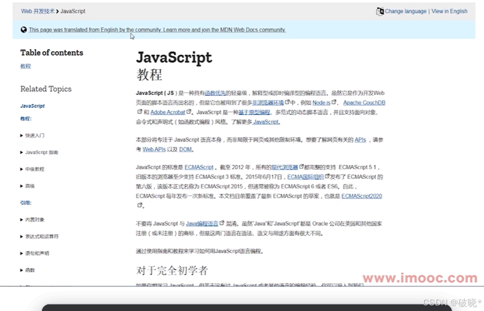
Task: Click the 教程 heading below the title
Action: click(149, 75)
